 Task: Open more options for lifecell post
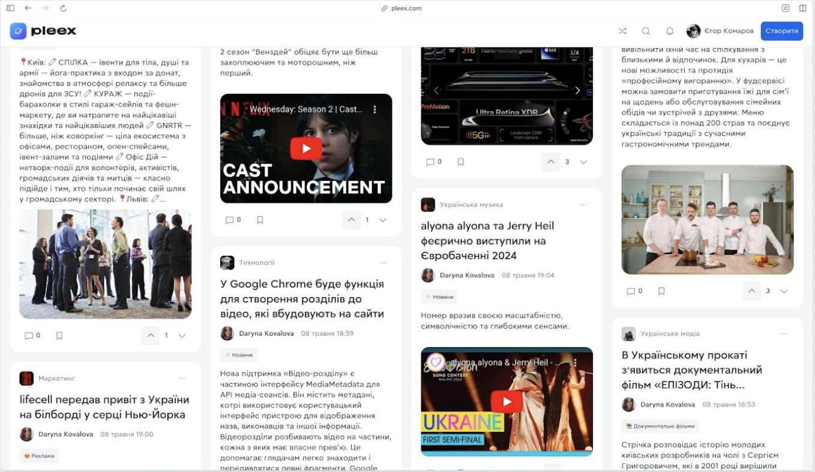182,378
